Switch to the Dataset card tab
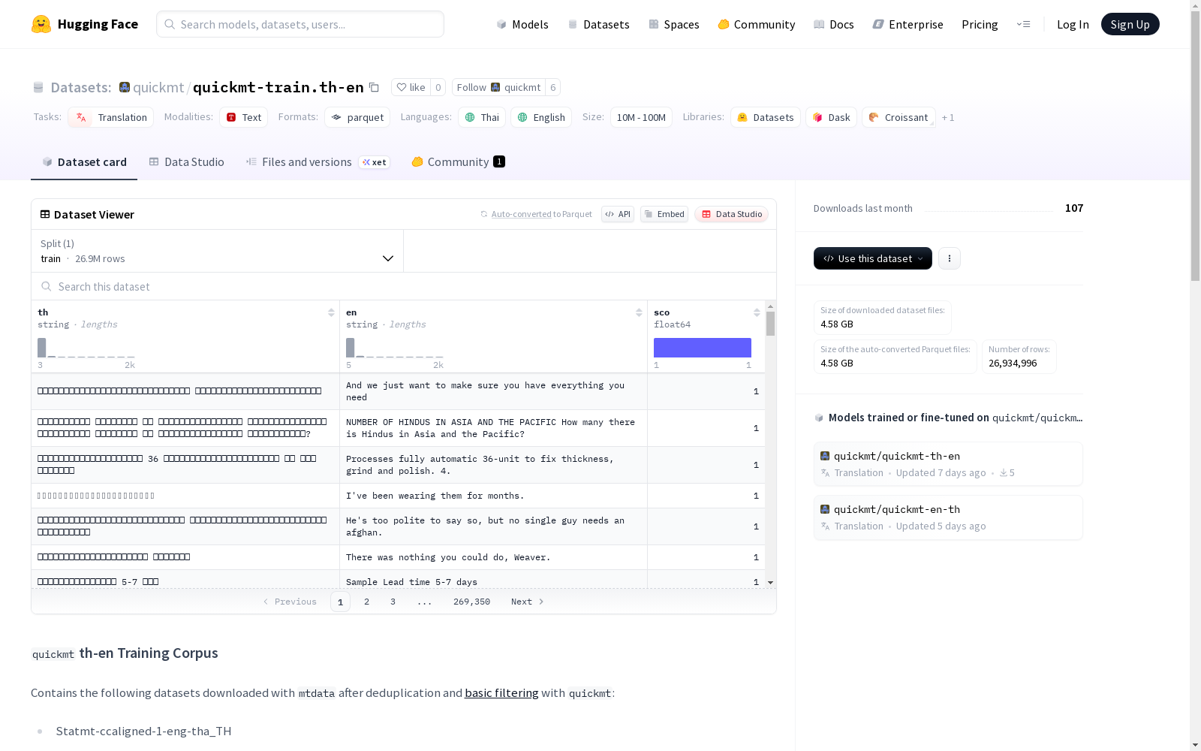1201x751 pixels. click(84, 161)
